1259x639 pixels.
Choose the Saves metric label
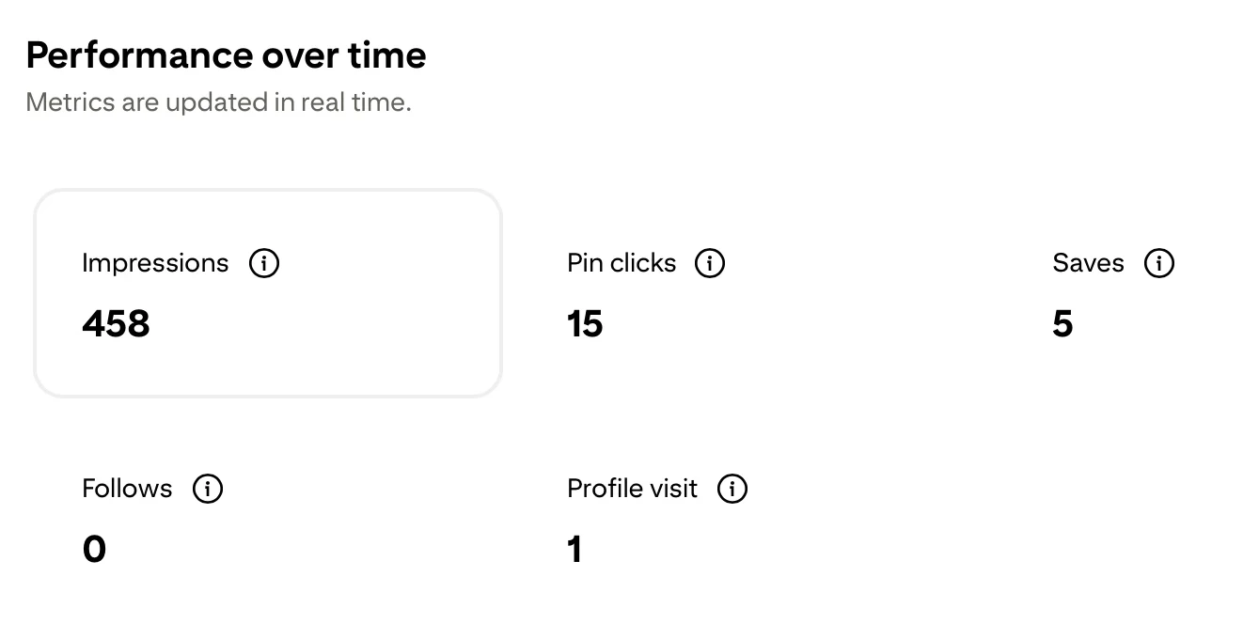pyautogui.click(x=1088, y=263)
